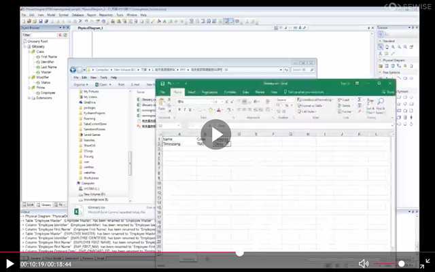Switch to the Excel Review tab
Image resolution: width=435 pixels, height=272 pixels.
click(x=260, y=92)
